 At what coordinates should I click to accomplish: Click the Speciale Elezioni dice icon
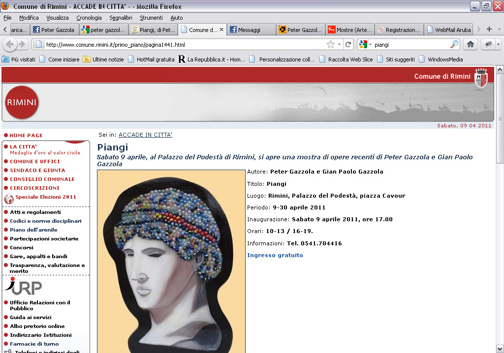[x=9, y=199]
